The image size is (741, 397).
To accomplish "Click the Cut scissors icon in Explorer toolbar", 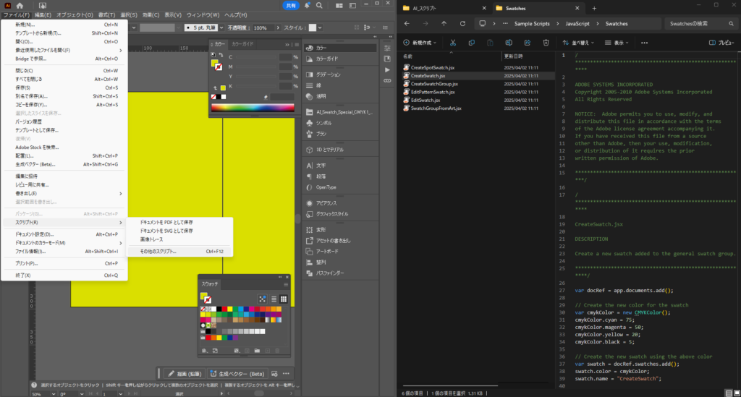I will 453,43.
